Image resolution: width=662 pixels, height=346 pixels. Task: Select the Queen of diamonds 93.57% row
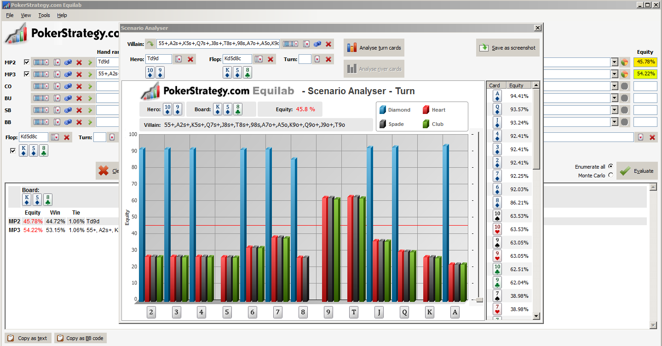[x=509, y=109]
